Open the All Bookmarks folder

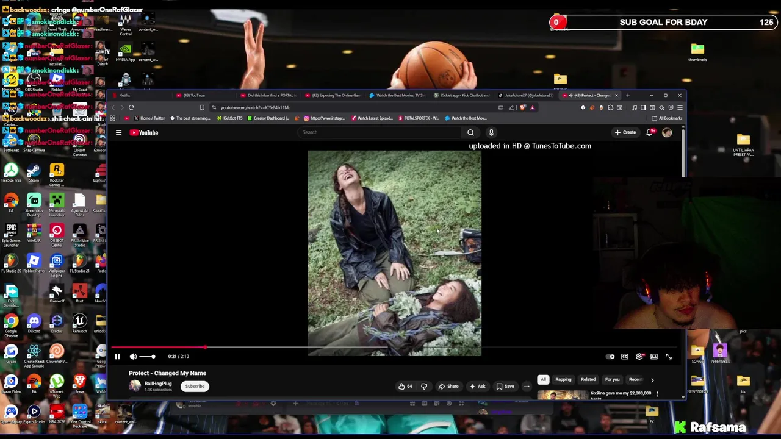pyautogui.click(x=667, y=118)
